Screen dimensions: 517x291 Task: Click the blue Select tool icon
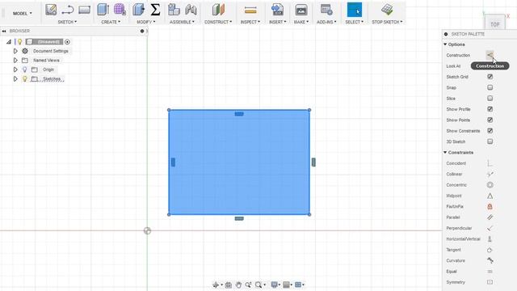click(355, 10)
